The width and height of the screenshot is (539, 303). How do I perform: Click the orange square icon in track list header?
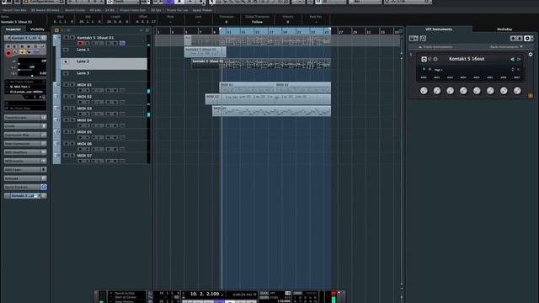point(56,30)
